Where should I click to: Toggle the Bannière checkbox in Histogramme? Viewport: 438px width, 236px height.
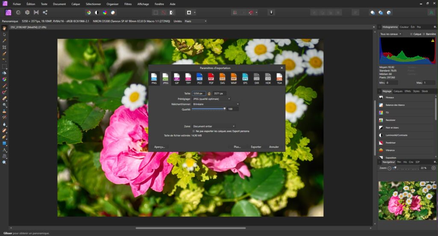pos(423,34)
